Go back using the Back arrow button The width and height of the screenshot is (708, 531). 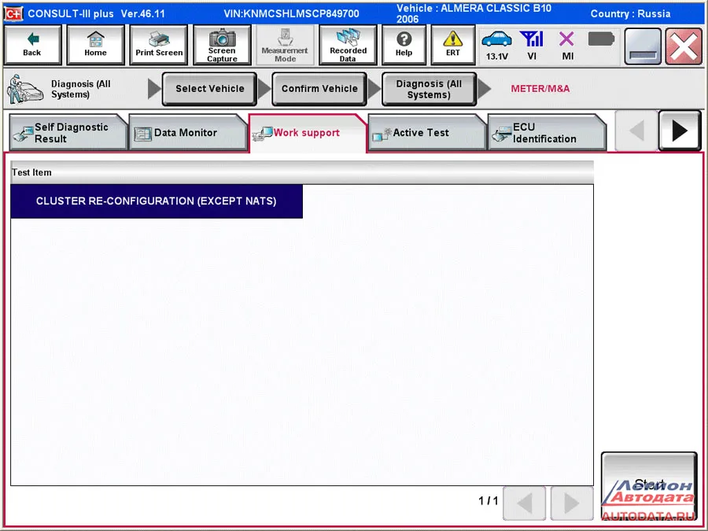pyautogui.click(x=32, y=45)
